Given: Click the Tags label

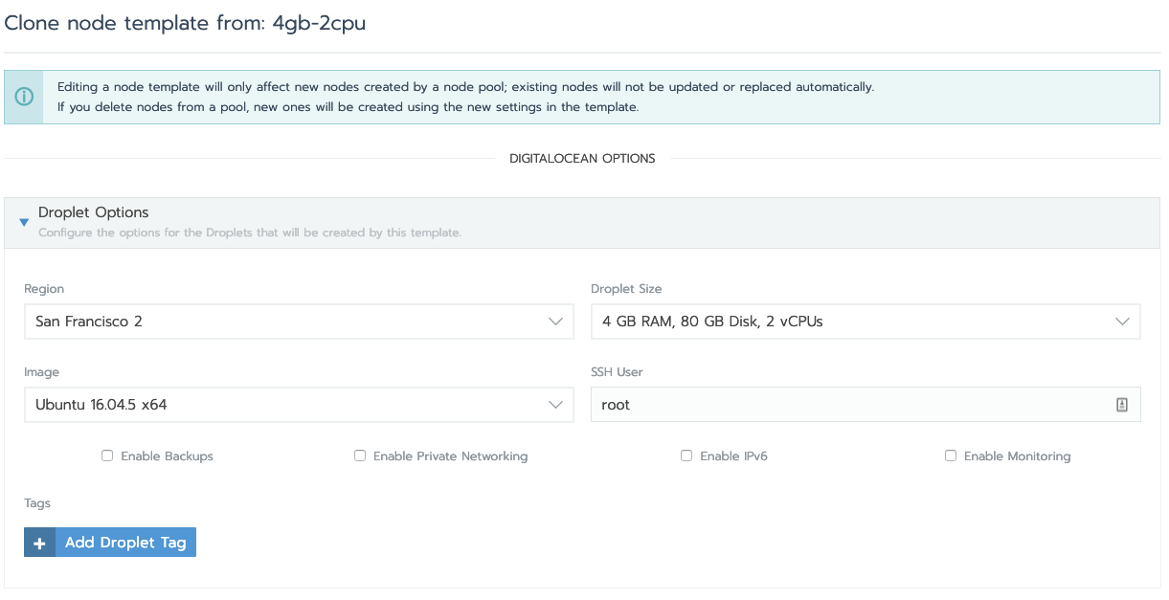Looking at the screenshot, I should (37, 503).
